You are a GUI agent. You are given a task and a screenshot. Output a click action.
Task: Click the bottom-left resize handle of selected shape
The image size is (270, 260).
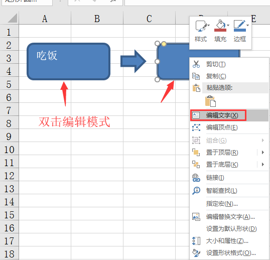(x=157, y=79)
